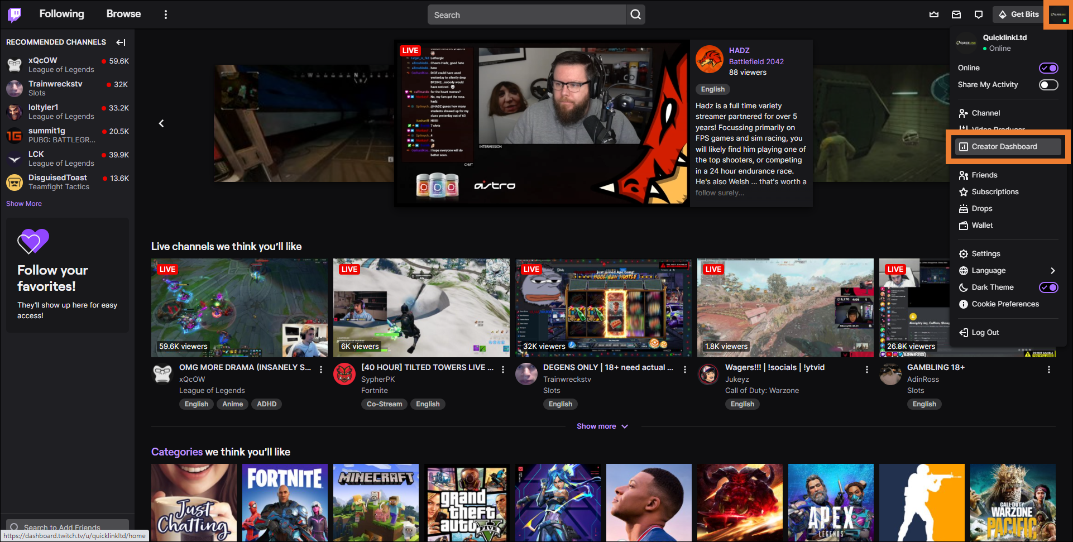
Task: Turn off Dark Theme toggle
Action: 1048,287
